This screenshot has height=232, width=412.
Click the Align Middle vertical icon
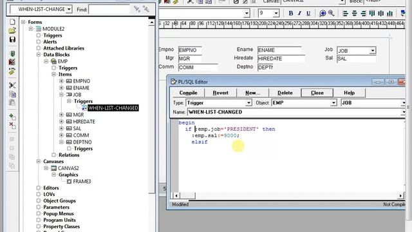(380, 13)
